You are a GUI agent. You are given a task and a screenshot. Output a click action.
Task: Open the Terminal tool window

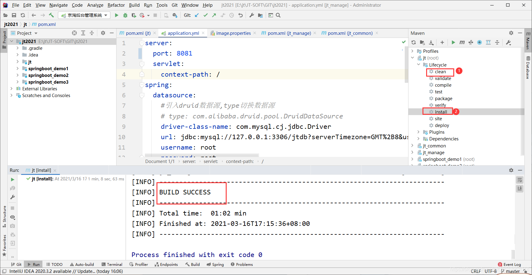click(112, 264)
